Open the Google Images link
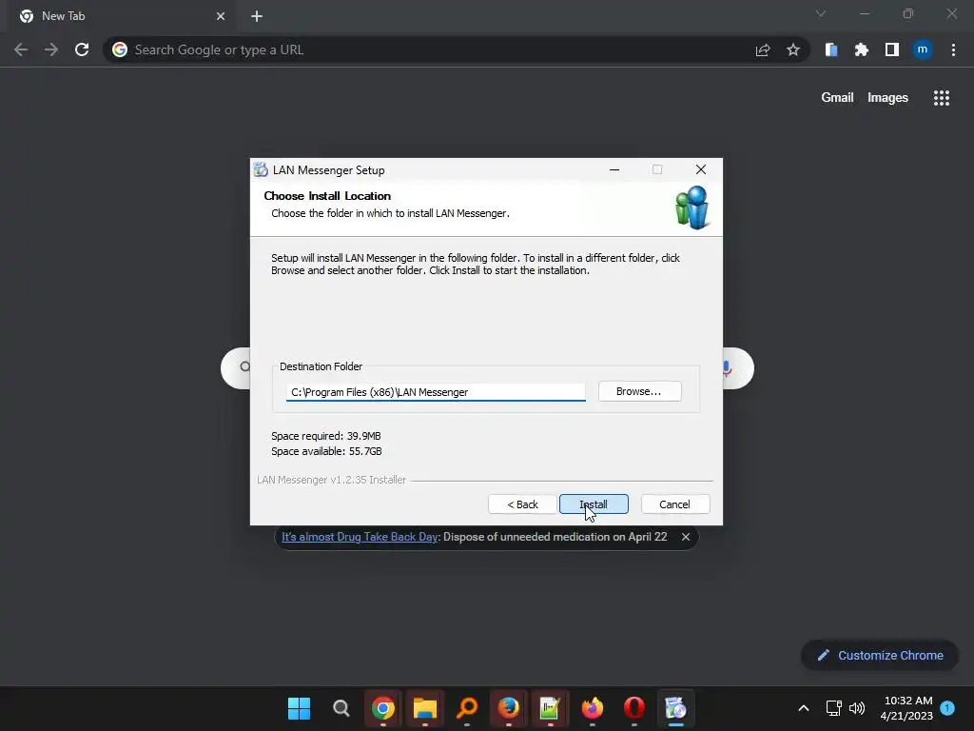This screenshot has width=974, height=731. pos(887,98)
